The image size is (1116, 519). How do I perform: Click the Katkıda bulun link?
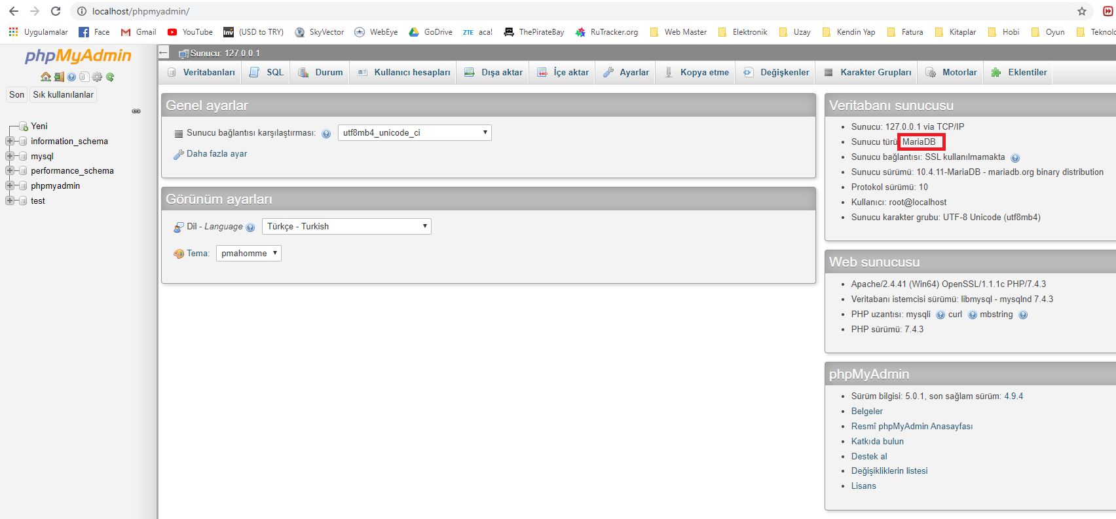[x=878, y=442]
